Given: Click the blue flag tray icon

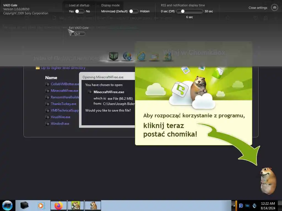Looking at the screenshot, I should coord(241,206).
